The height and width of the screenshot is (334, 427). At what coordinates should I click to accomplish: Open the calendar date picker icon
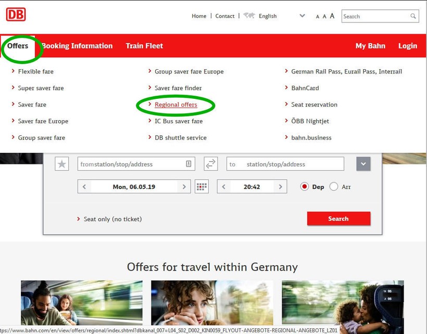click(x=202, y=187)
